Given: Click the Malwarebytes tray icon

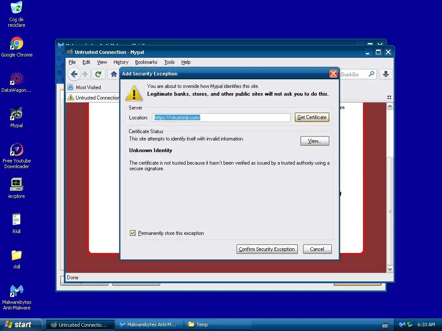Looking at the screenshot, I should click(402, 325).
